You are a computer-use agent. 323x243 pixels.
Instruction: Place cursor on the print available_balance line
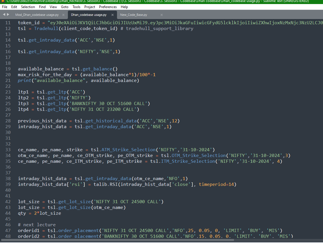(78, 81)
